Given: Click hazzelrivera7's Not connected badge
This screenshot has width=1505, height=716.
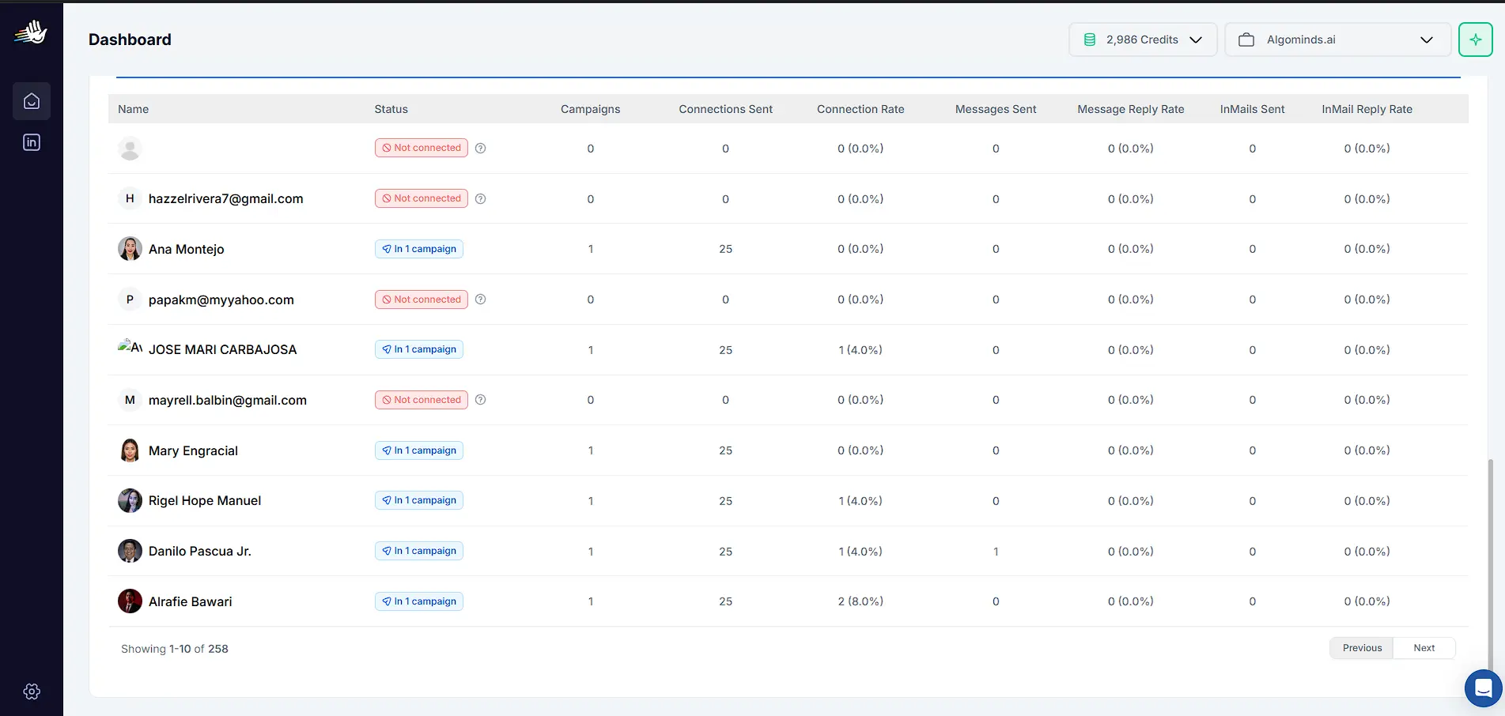Looking at the screenshot, I should coord(422,198).
